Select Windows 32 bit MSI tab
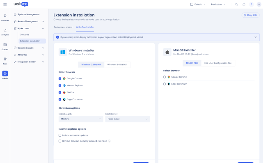This screenshot has width=263, height=163. (x=91, y=64)
